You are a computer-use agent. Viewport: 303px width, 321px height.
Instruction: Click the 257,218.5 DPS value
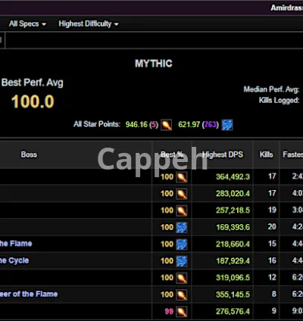pos(233,210)
